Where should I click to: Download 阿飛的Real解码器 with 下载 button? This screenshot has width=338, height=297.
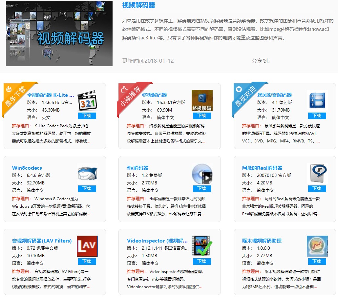coord(317,189)
